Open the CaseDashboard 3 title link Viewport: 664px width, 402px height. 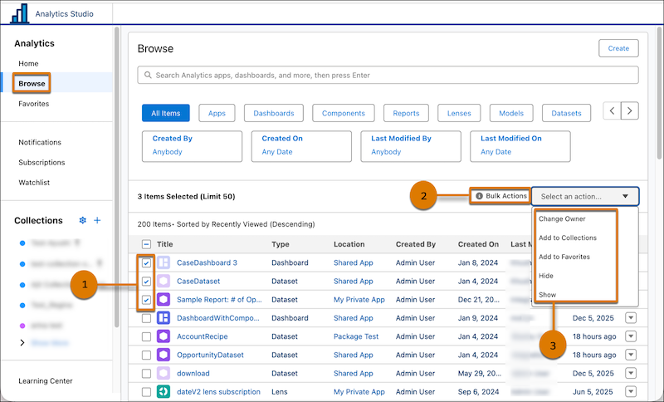click(x=207, y=262)
